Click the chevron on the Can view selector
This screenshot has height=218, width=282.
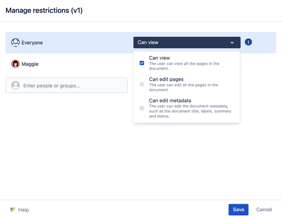pos(232,42)
